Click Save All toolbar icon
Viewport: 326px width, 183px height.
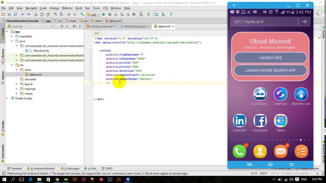coord(9,14)
